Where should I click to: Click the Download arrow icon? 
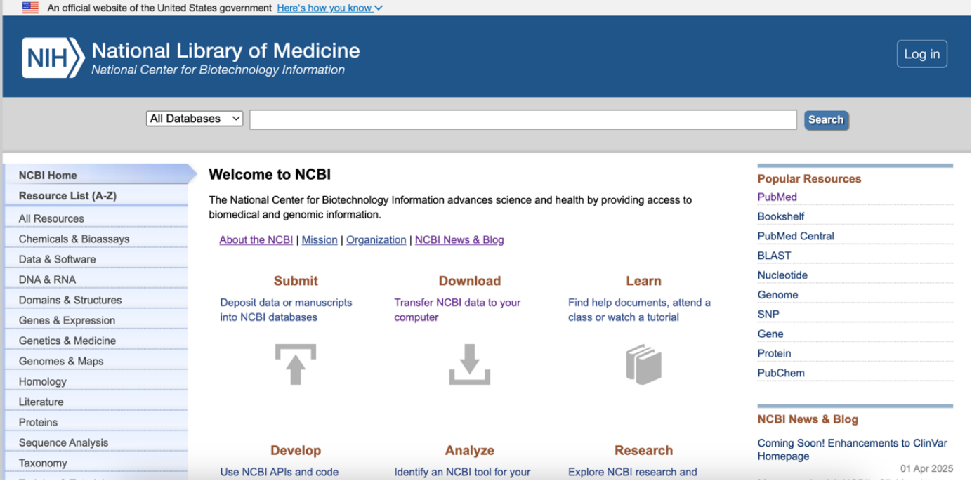click(x=469, y=364)
